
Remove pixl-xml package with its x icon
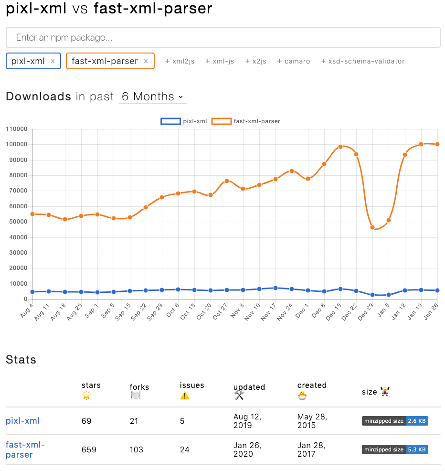[53, 61]
